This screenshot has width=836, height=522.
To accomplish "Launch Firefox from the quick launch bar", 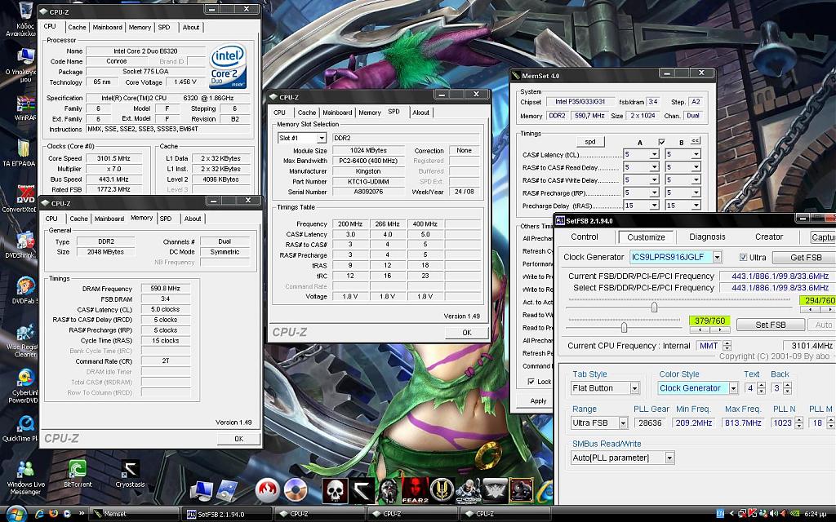I will point(53,514).
